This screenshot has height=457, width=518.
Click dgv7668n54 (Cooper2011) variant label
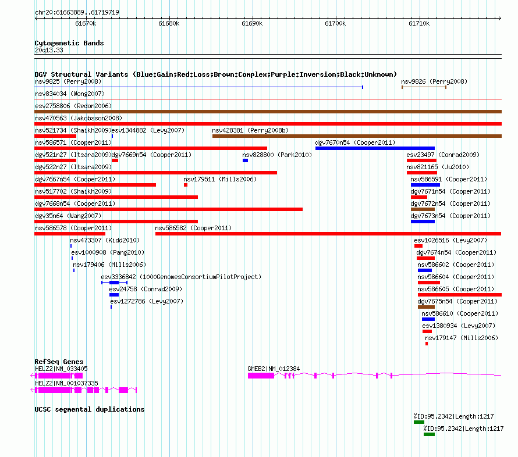pos(75,203)
